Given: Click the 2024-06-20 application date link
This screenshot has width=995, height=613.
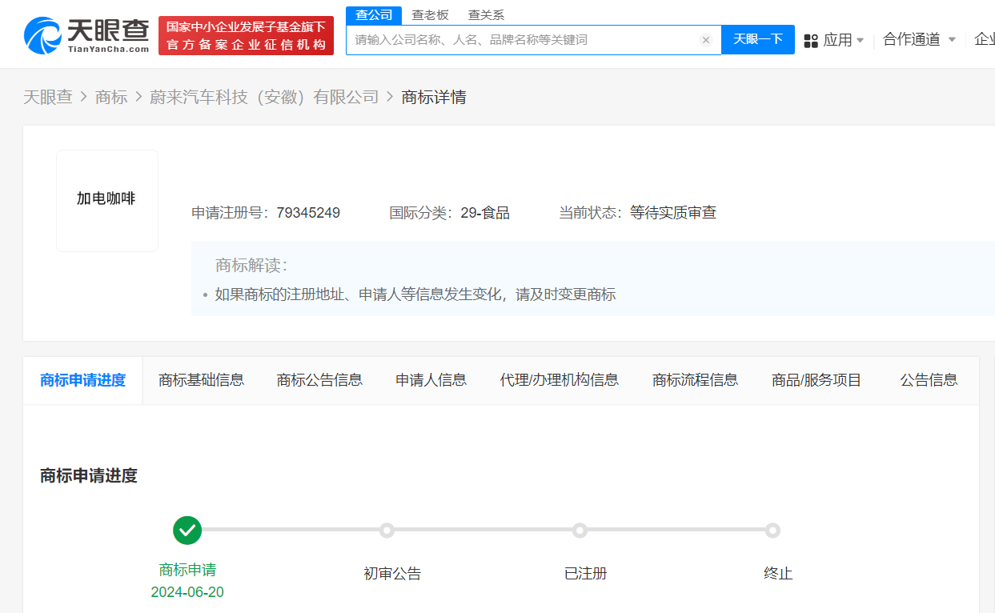Looking at the screenshot, I should click(187, 592).
